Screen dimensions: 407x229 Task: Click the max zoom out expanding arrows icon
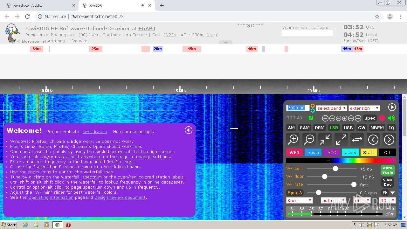(341, 139)
